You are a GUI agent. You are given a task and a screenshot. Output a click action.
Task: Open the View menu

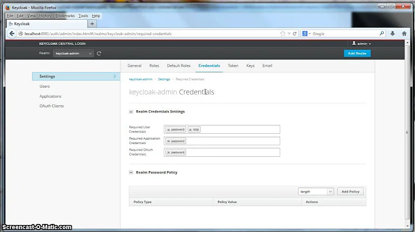(31, 16)
